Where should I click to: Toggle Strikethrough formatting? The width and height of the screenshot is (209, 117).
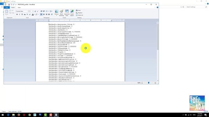25,14
